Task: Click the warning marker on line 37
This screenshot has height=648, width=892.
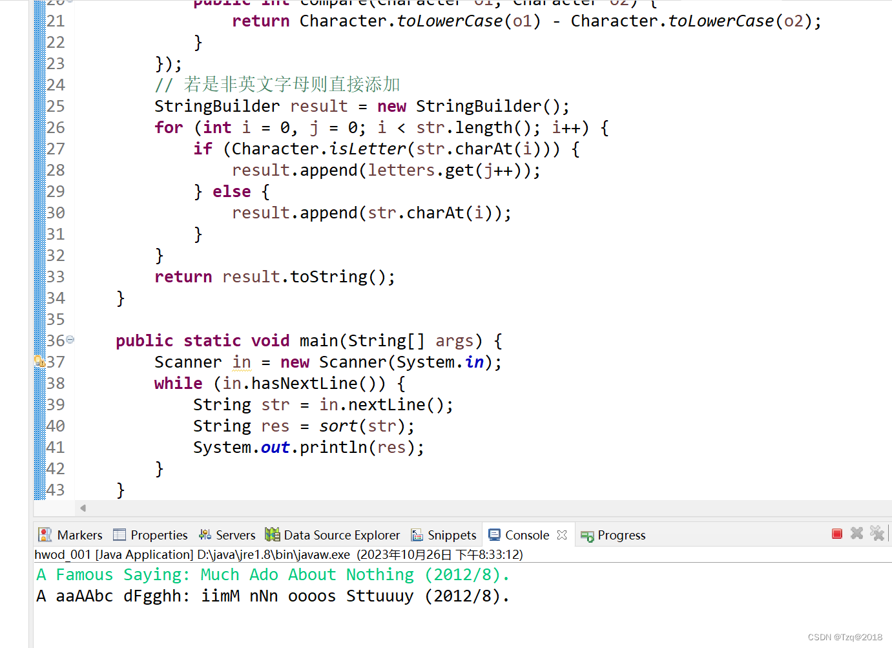Action: [39, 361]
